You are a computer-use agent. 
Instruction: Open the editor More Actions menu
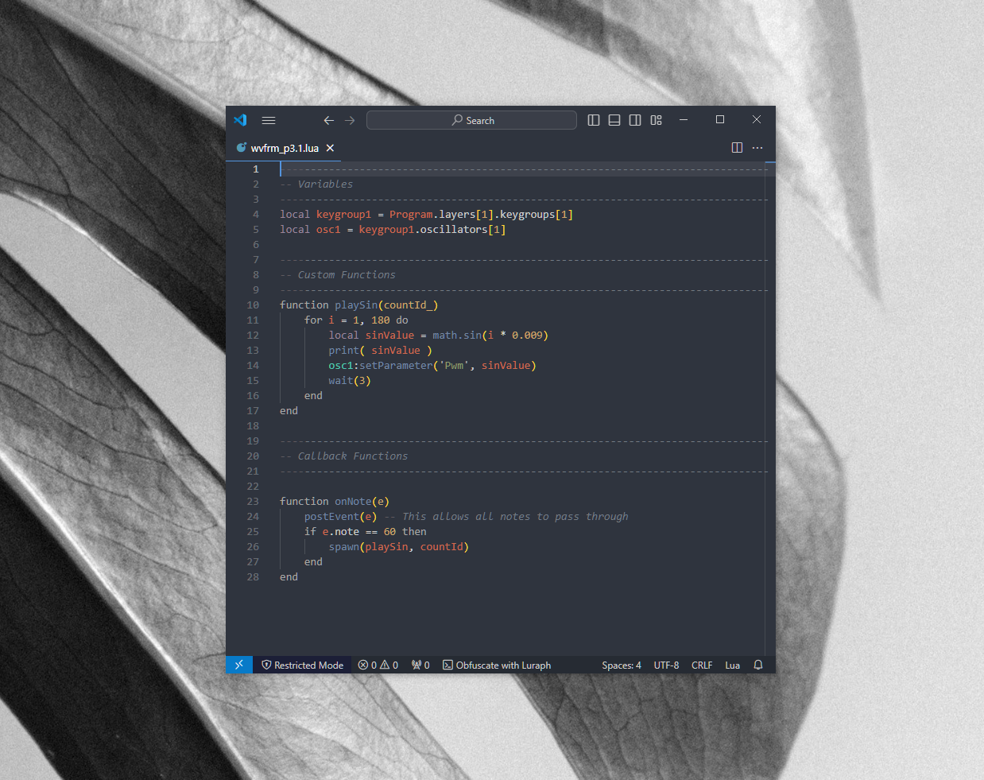(x=757, y=147)
